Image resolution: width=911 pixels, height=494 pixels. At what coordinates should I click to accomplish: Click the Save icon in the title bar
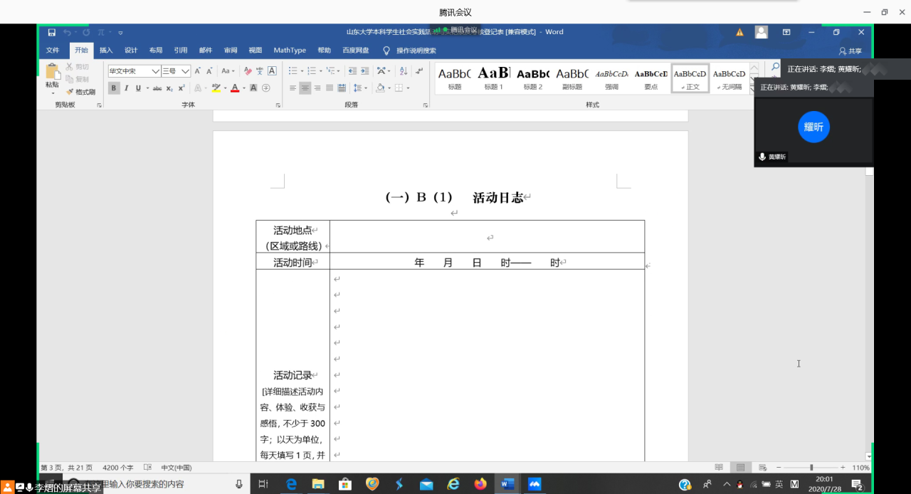click(x=52, y=33)
